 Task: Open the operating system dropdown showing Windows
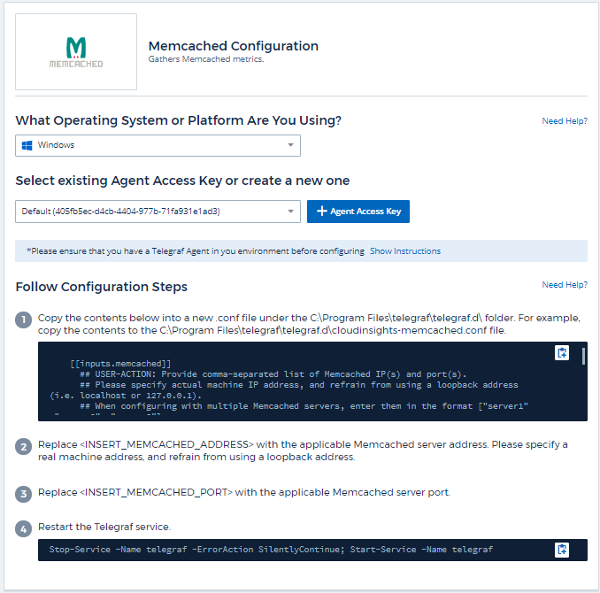click(150, 145)
